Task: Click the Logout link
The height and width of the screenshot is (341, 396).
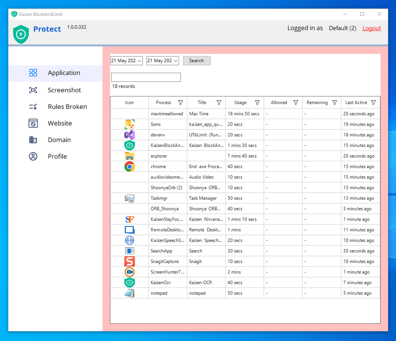Action: [371, 29]
